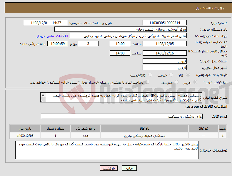This screenshot has width=232, height=176.
Task: Click the ایجاد کننده درخواست field
Action: click(128, 36)
